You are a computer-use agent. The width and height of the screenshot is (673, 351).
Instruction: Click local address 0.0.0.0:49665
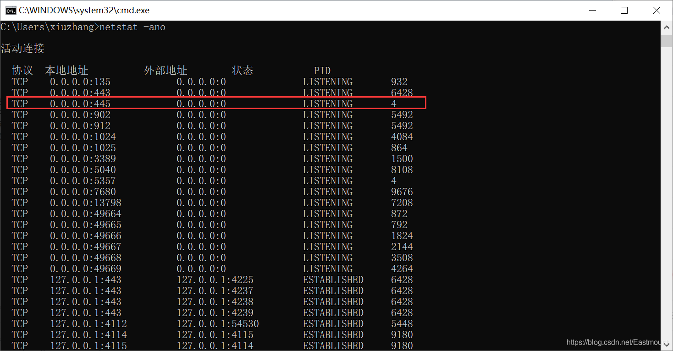click(86, 225)
